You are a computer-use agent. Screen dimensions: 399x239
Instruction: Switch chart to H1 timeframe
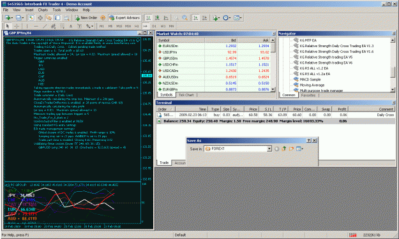click(137, 26)
